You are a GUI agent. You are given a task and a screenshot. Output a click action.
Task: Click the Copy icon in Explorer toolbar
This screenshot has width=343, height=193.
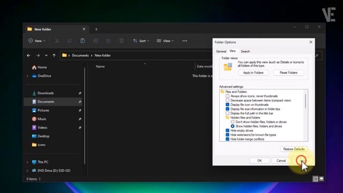(70, 41)
